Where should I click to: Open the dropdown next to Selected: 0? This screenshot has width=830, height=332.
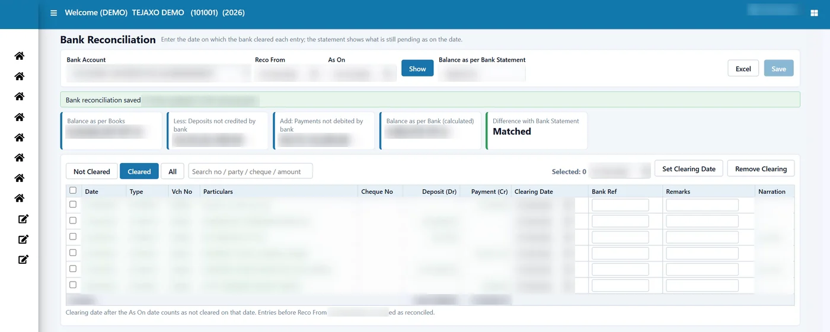620,171
